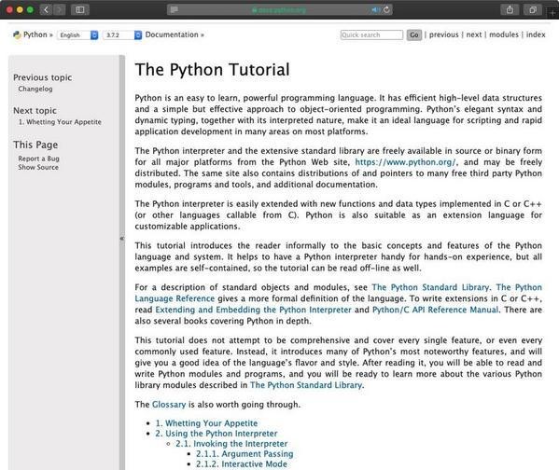Click the Python logo icon
Viewport: 559px width, 470px height.
(x=17, y=35)
